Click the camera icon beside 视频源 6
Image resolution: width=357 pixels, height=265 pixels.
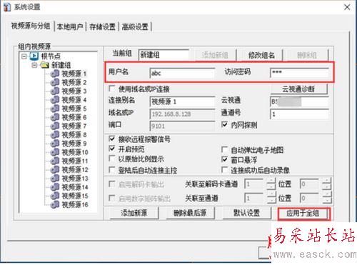pos(55,117)
